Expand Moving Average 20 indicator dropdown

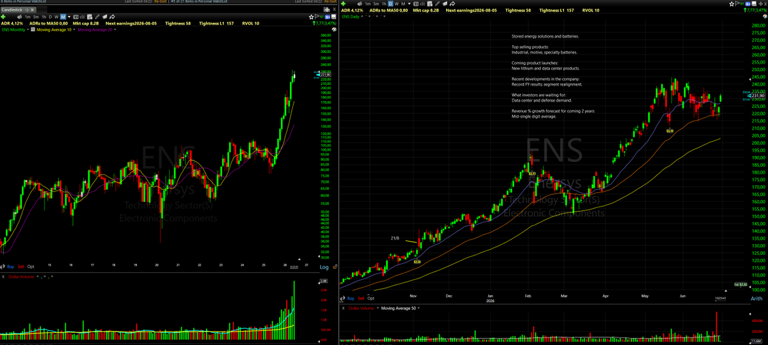(115, 29)
